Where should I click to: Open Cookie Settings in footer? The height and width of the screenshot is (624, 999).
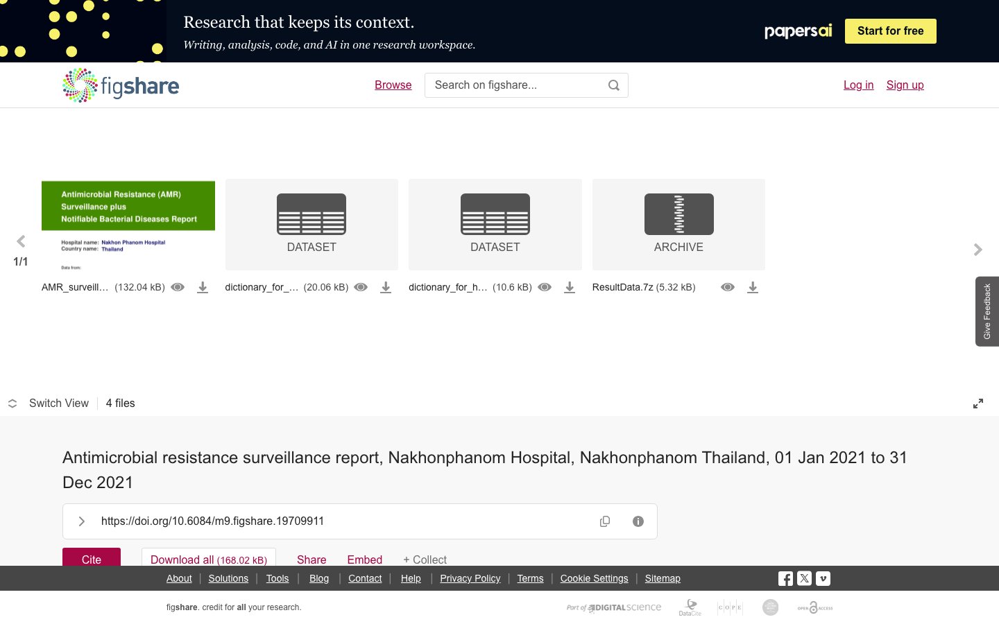(595, 578)
